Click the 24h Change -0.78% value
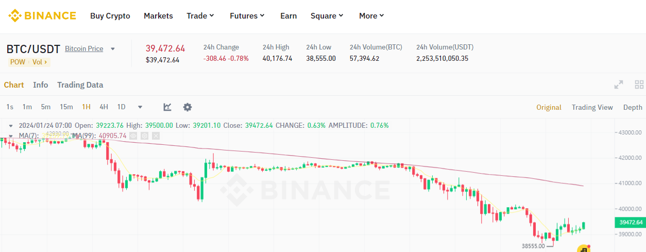This screenshot has width=646, height=252. coord(239,58)
